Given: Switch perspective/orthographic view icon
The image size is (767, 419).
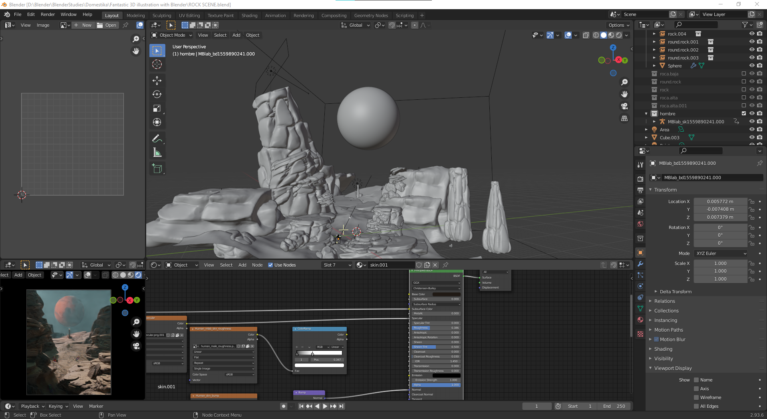Looking at the screenshot, I should click(x=624, y=119).
